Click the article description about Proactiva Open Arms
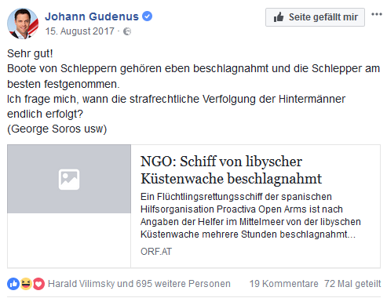The image size is (387, 298). [250, 216]
